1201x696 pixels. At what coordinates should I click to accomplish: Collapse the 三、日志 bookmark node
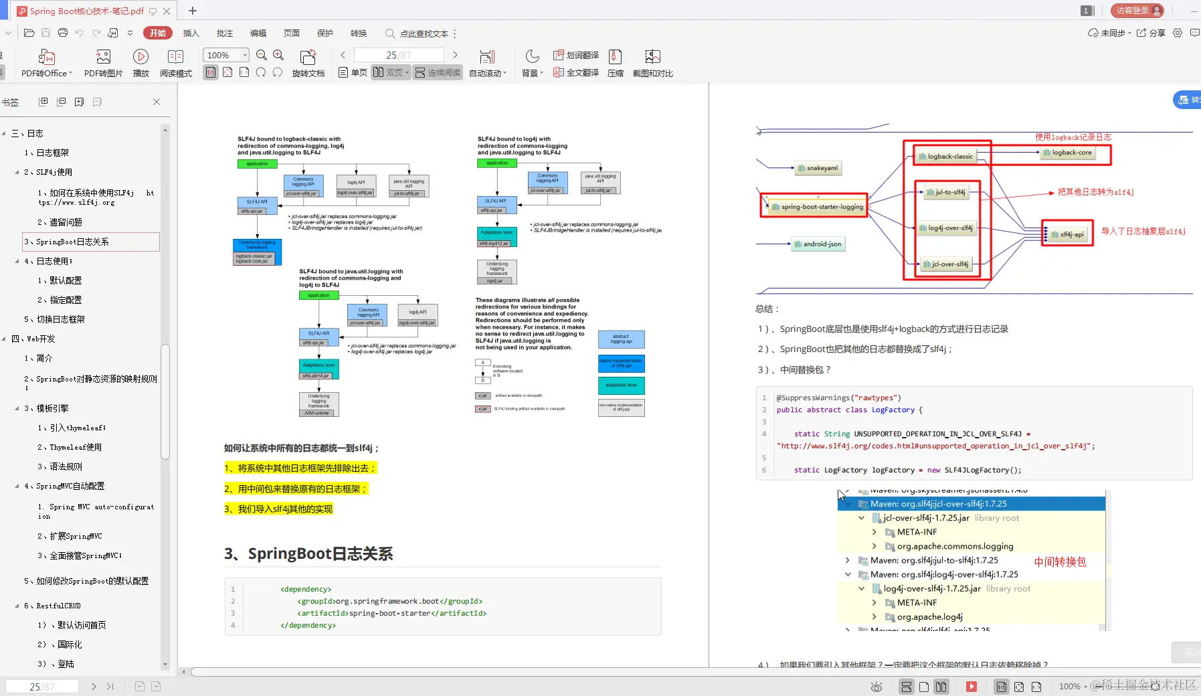[4, 134]
